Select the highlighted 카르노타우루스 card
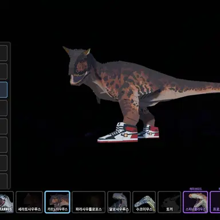 click(x=57, y=202)
